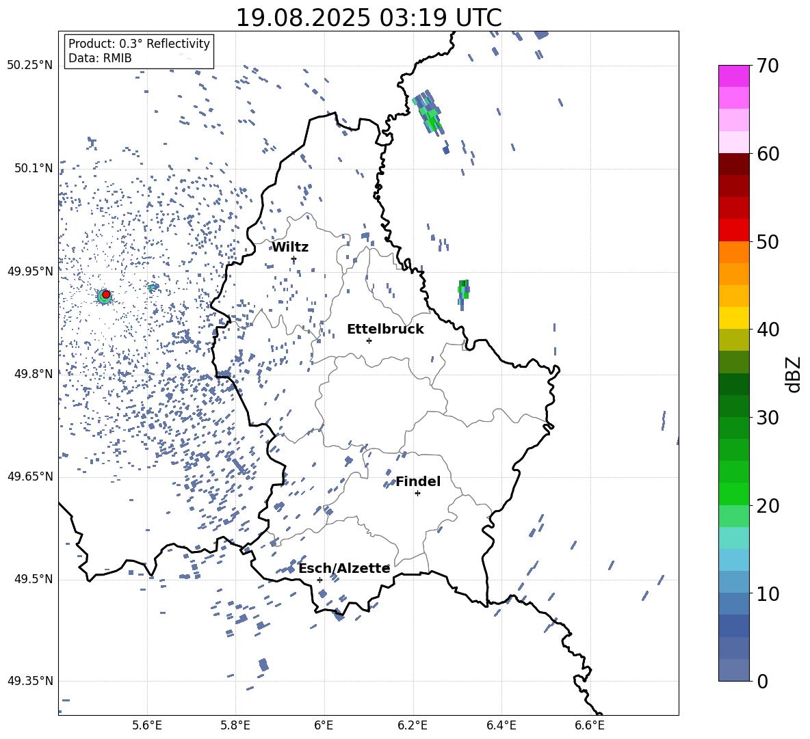Image resolution: width=810 pixels, height=739 pixels.
Task: Click the 0 colorbar tick label
Action: [762, 681]
